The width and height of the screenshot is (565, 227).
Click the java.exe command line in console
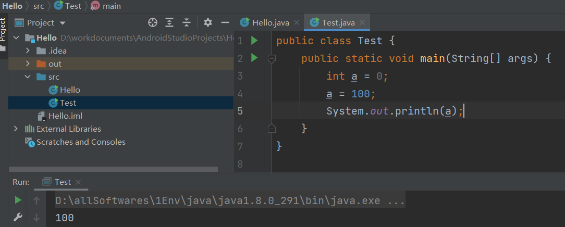point(230,200)
